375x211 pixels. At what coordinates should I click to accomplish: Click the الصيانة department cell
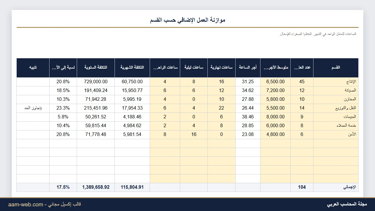(x=336, y=91)
